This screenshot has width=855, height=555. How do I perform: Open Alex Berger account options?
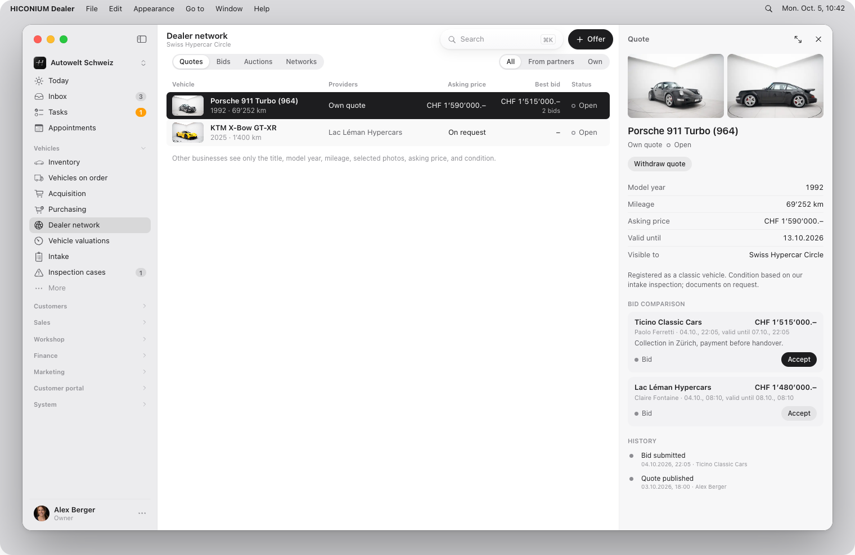[142, 513]
